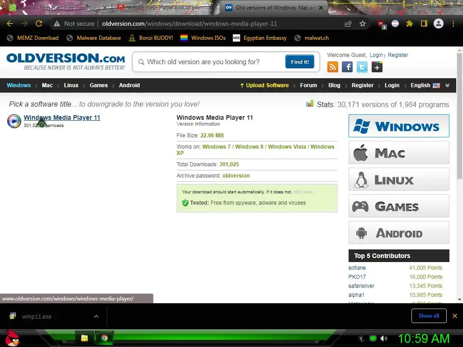Viewport: 463px width, 347px height.
Task: Click the browser forward arrow
Action: (x=24, y=23)
